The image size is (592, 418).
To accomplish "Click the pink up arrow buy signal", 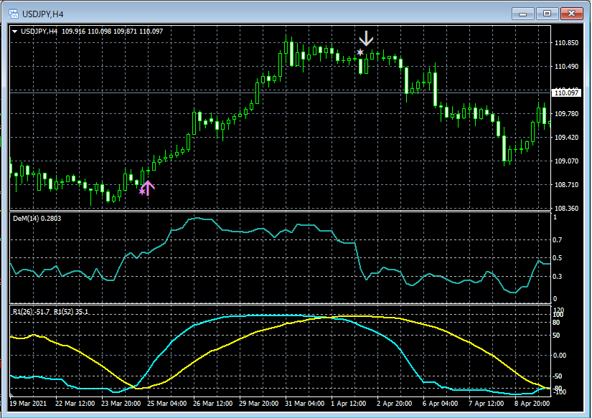I will [148, 188].
